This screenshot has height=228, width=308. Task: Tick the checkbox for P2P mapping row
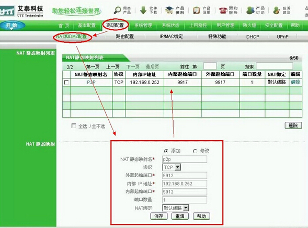pos(66,82)
